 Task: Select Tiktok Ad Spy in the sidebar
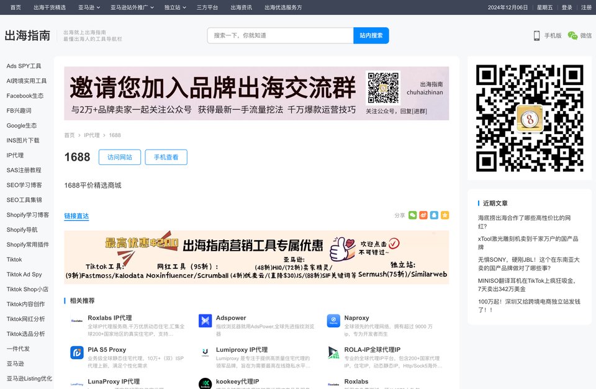point(24,274)
